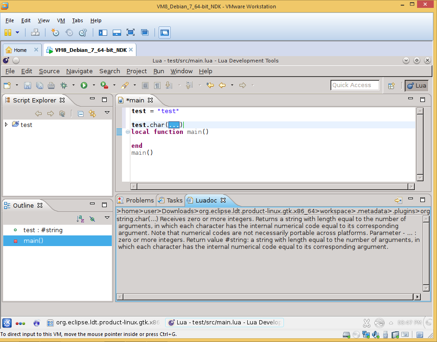
Task: Click the Script Explorer back arrow icon
Action: tap(39, 114)
